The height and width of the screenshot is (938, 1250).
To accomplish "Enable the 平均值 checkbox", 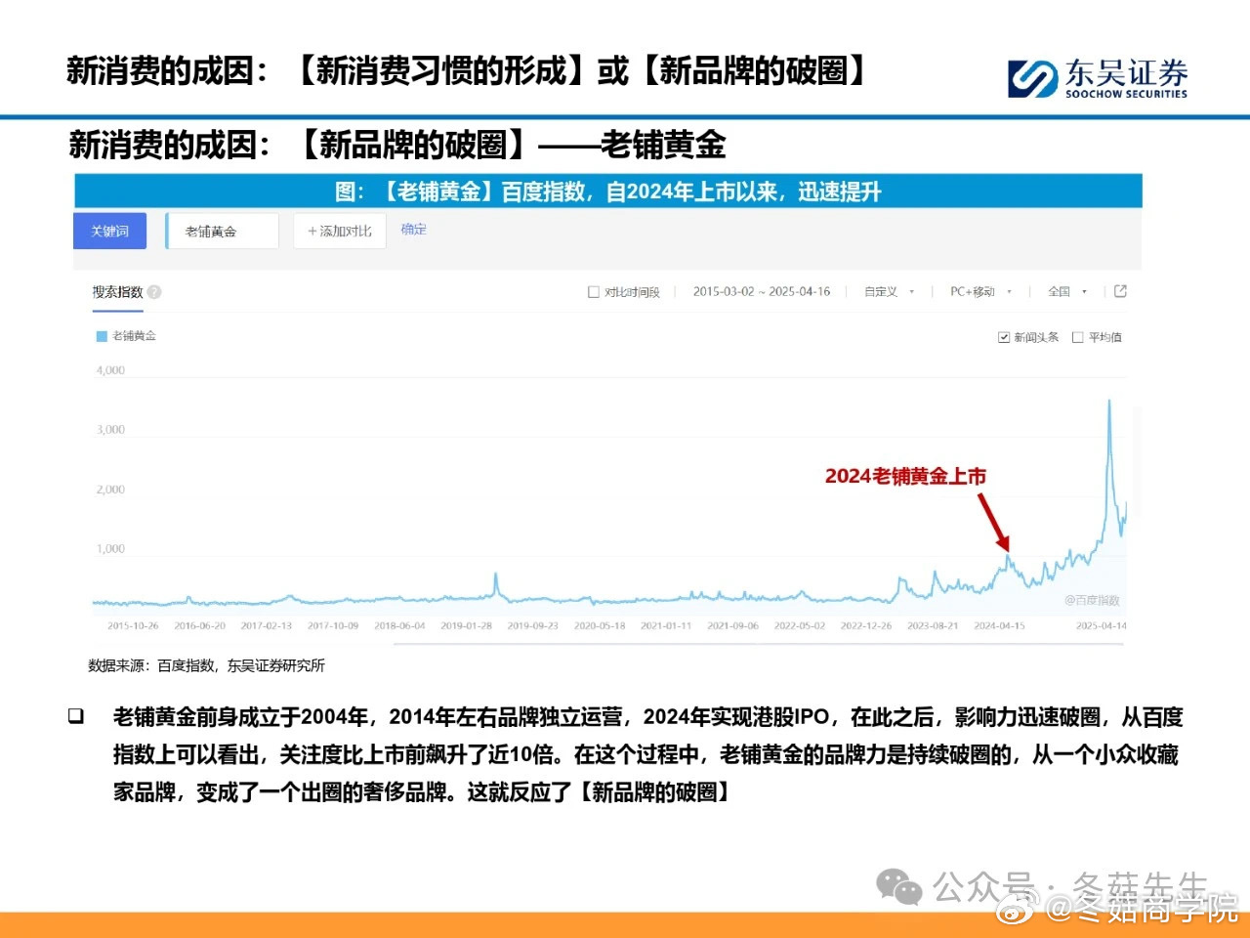I will [1077, 337].
